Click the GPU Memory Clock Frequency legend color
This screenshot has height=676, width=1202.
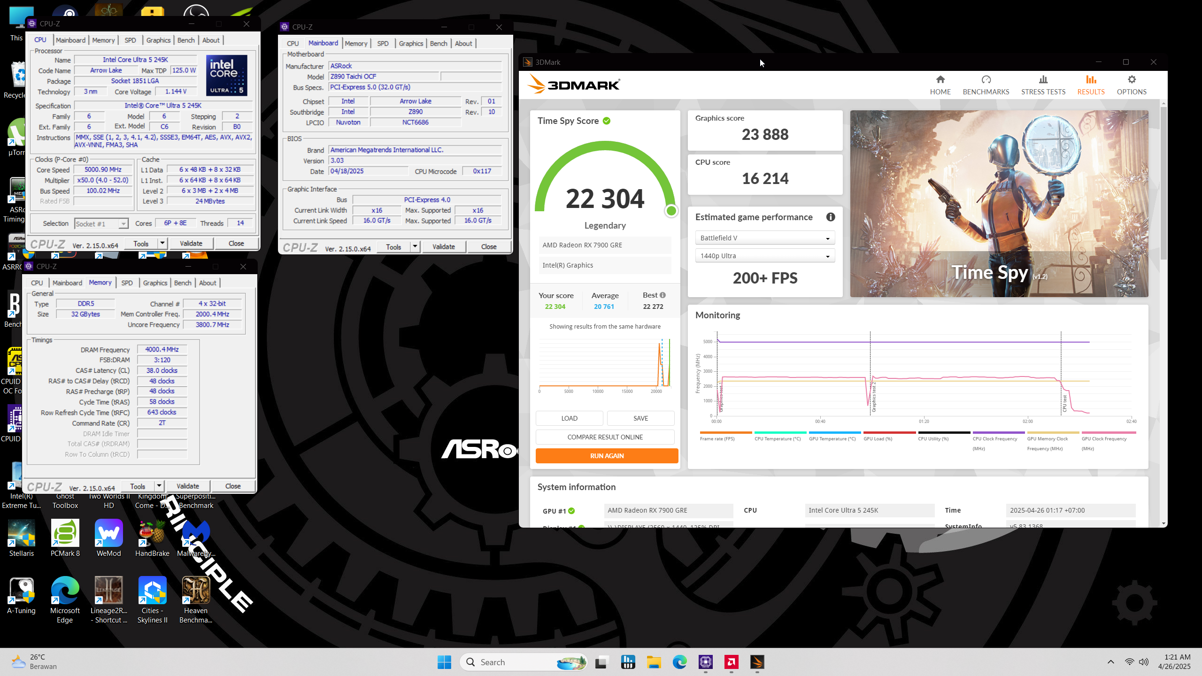(x=1053, y=432)
